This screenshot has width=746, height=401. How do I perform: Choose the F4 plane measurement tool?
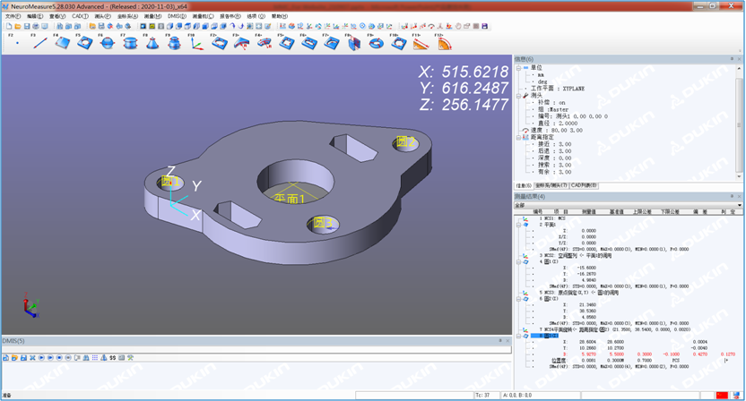point(62,42)
